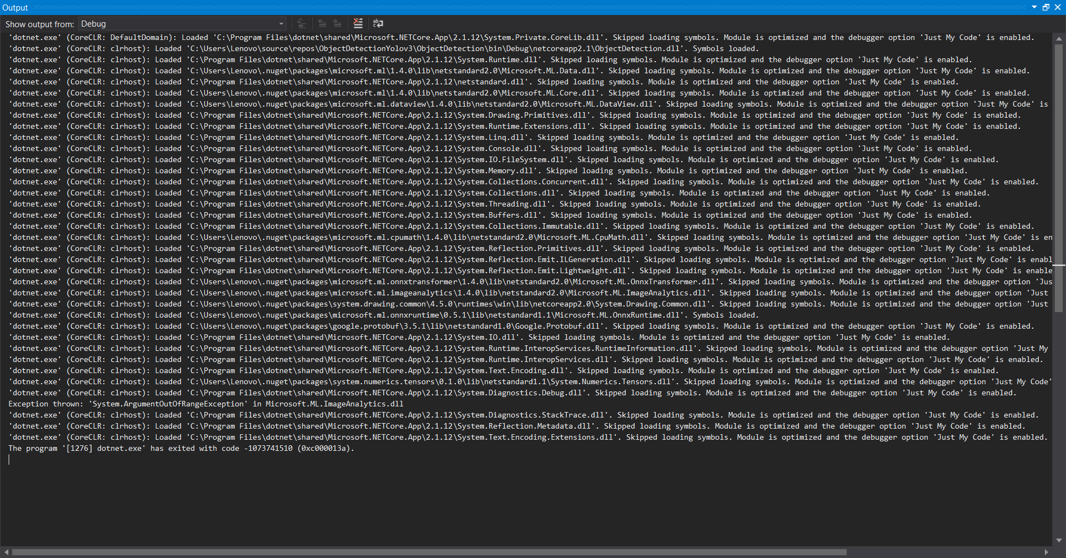The width and height of the screenshot is (1066, 558).
Task: Select the Output window header bar
Action: (500, 7)
